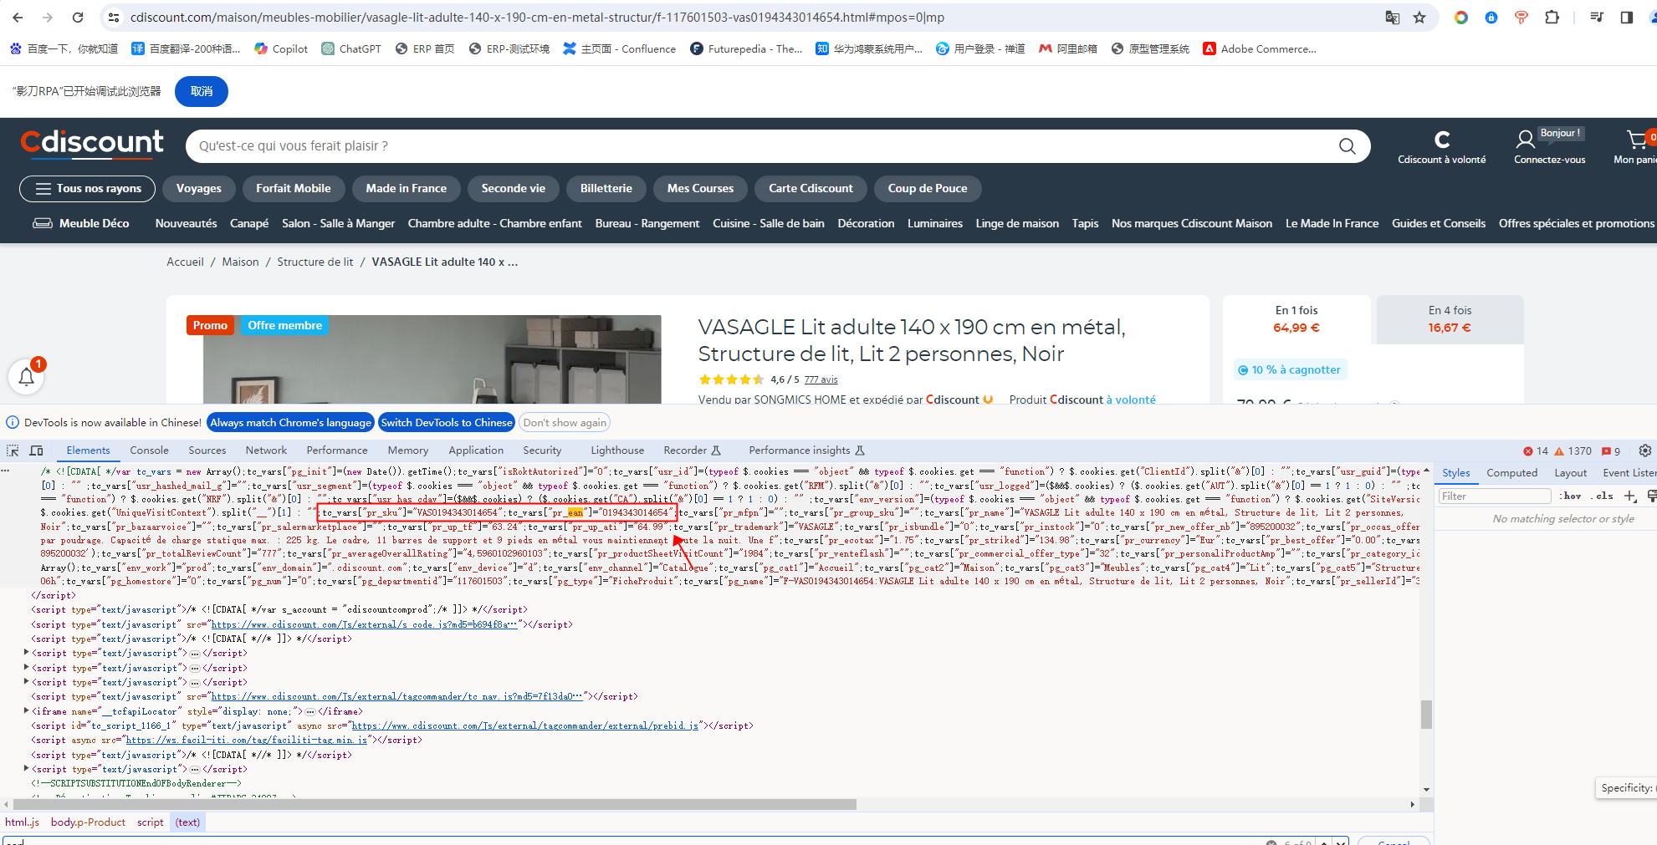The height and width of the screenshot is (845, 1657).
Task: Click the Styles Filter input
Action: 1494,496
